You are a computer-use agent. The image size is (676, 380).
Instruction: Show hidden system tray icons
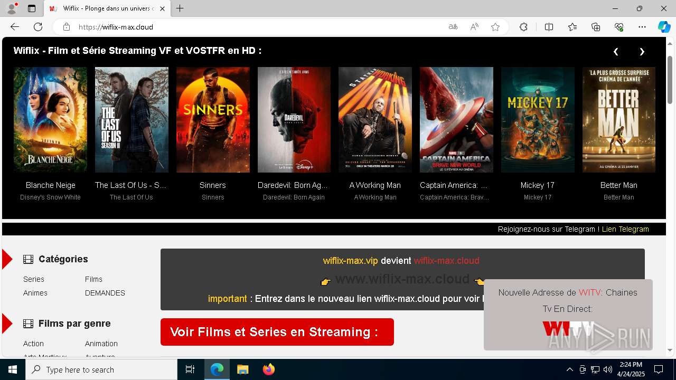point(569,369)
